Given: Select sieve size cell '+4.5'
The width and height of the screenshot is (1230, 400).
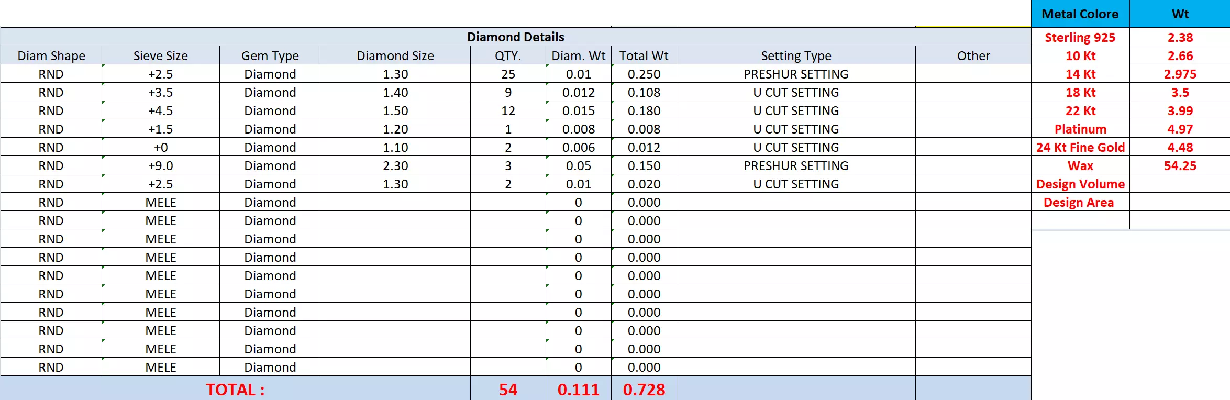Looking at the screenshot, I should 161,110.
